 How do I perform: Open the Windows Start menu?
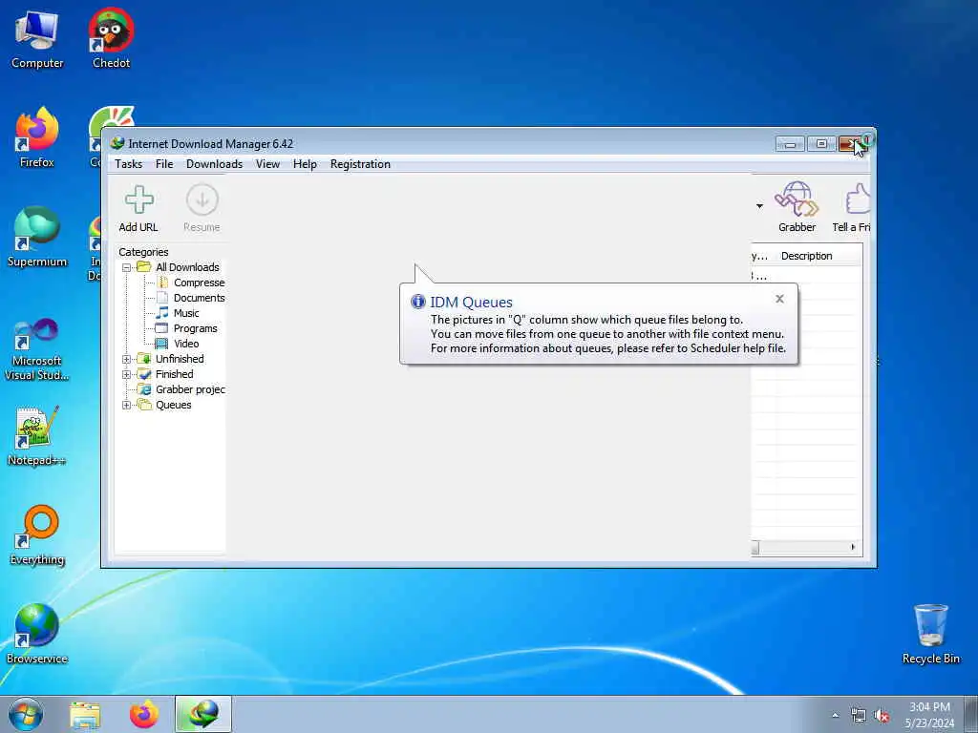point(26,714)
